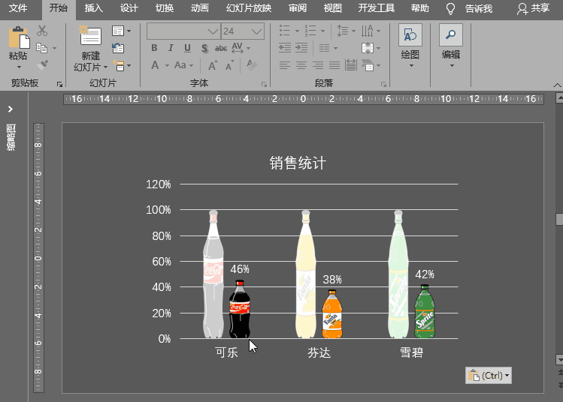Switch to the 审阅 Review tab

pyautogui.click(x=298, y=8)
